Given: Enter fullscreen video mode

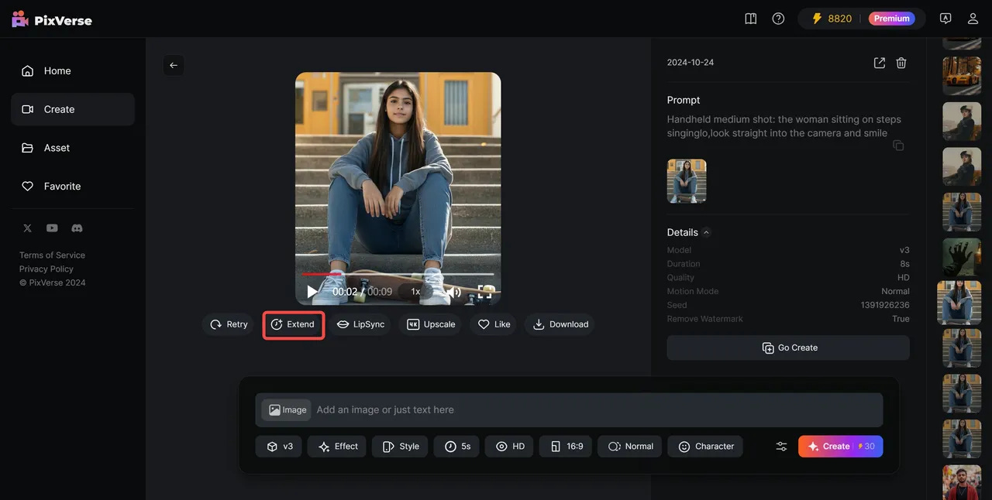Looking at the screenshot, I should coord(485,292).
